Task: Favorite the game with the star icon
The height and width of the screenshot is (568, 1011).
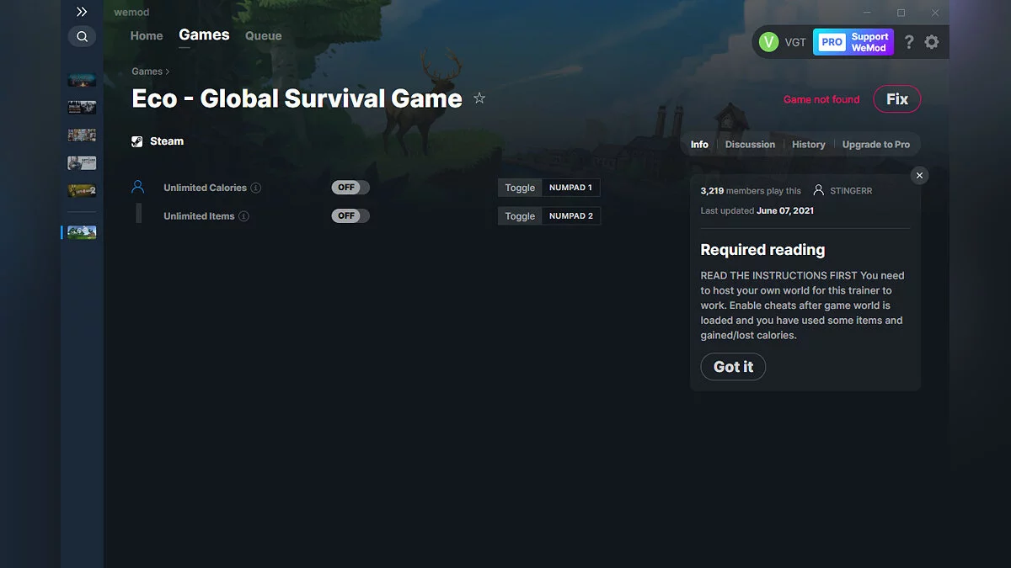Action: [479, 98]
